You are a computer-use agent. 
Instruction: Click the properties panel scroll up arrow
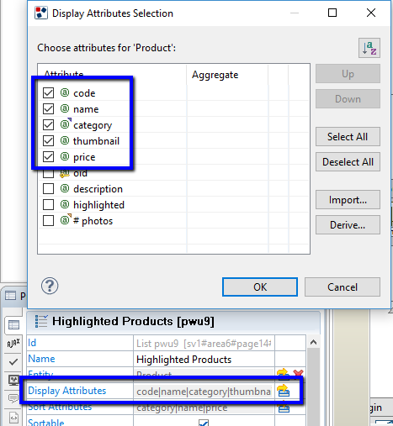click(x=313, y=342)
